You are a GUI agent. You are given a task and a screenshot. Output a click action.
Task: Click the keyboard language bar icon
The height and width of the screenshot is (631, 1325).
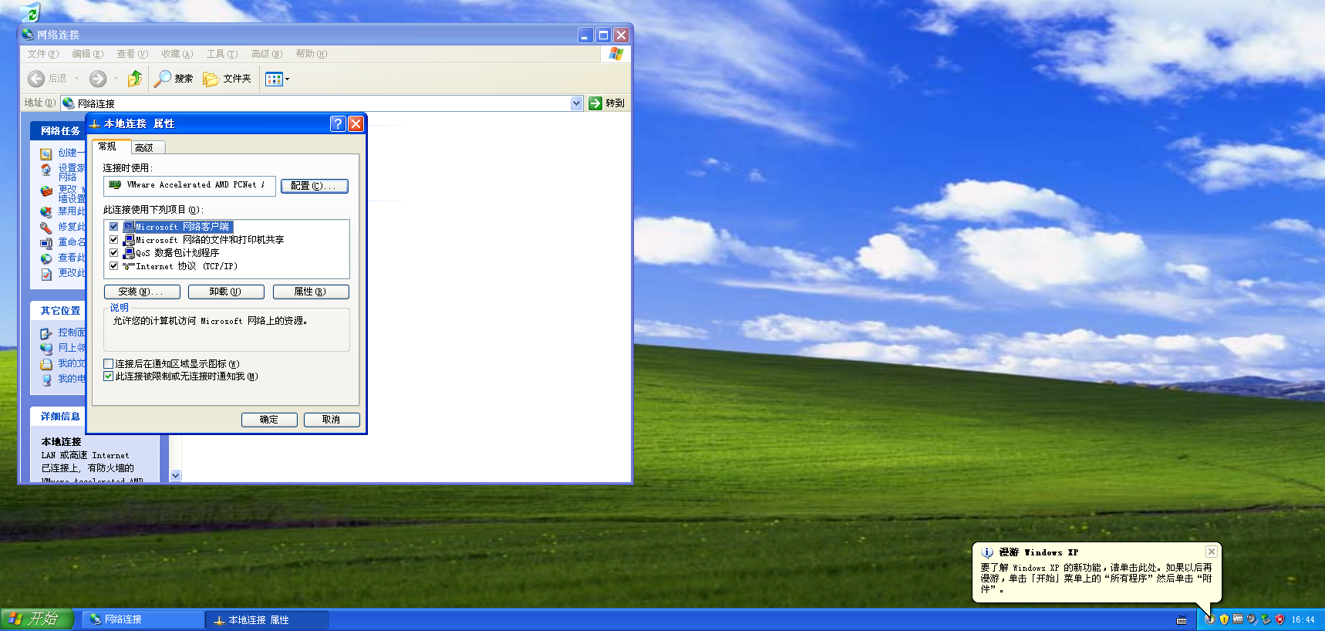click(1181, 620)
